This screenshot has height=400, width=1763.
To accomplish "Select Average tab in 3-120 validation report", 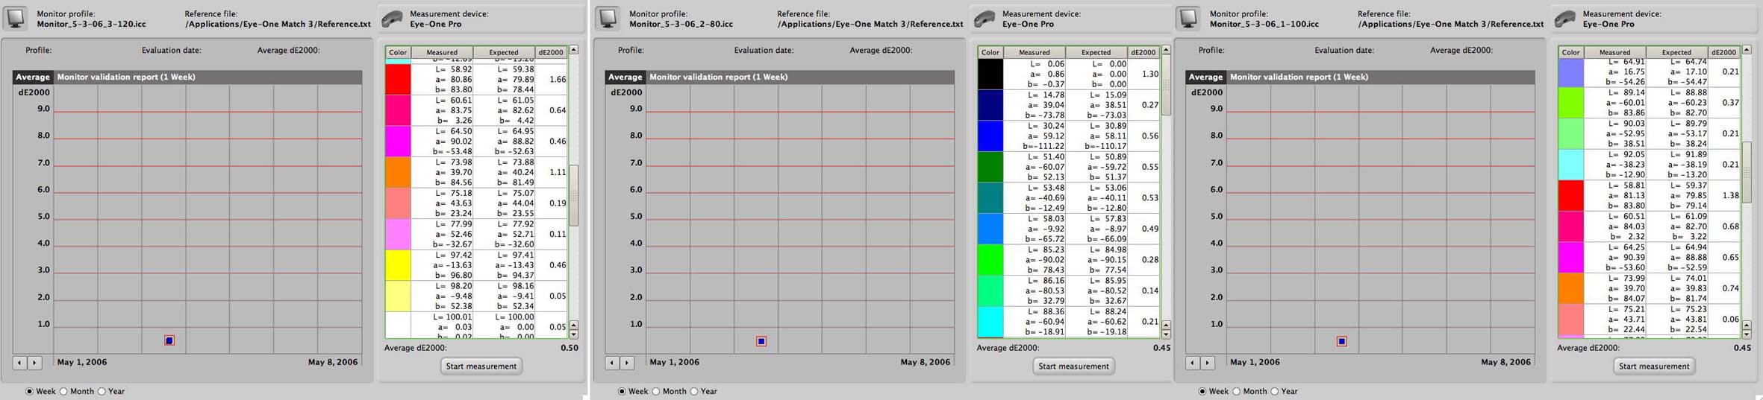I will point(33,77).
